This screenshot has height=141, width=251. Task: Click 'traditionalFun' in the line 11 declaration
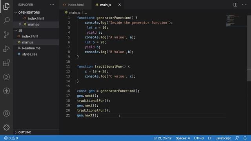[108, 67]
